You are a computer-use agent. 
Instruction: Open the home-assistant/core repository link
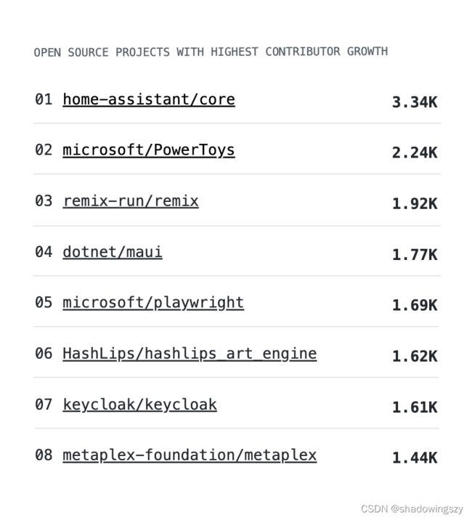point(149,99)
